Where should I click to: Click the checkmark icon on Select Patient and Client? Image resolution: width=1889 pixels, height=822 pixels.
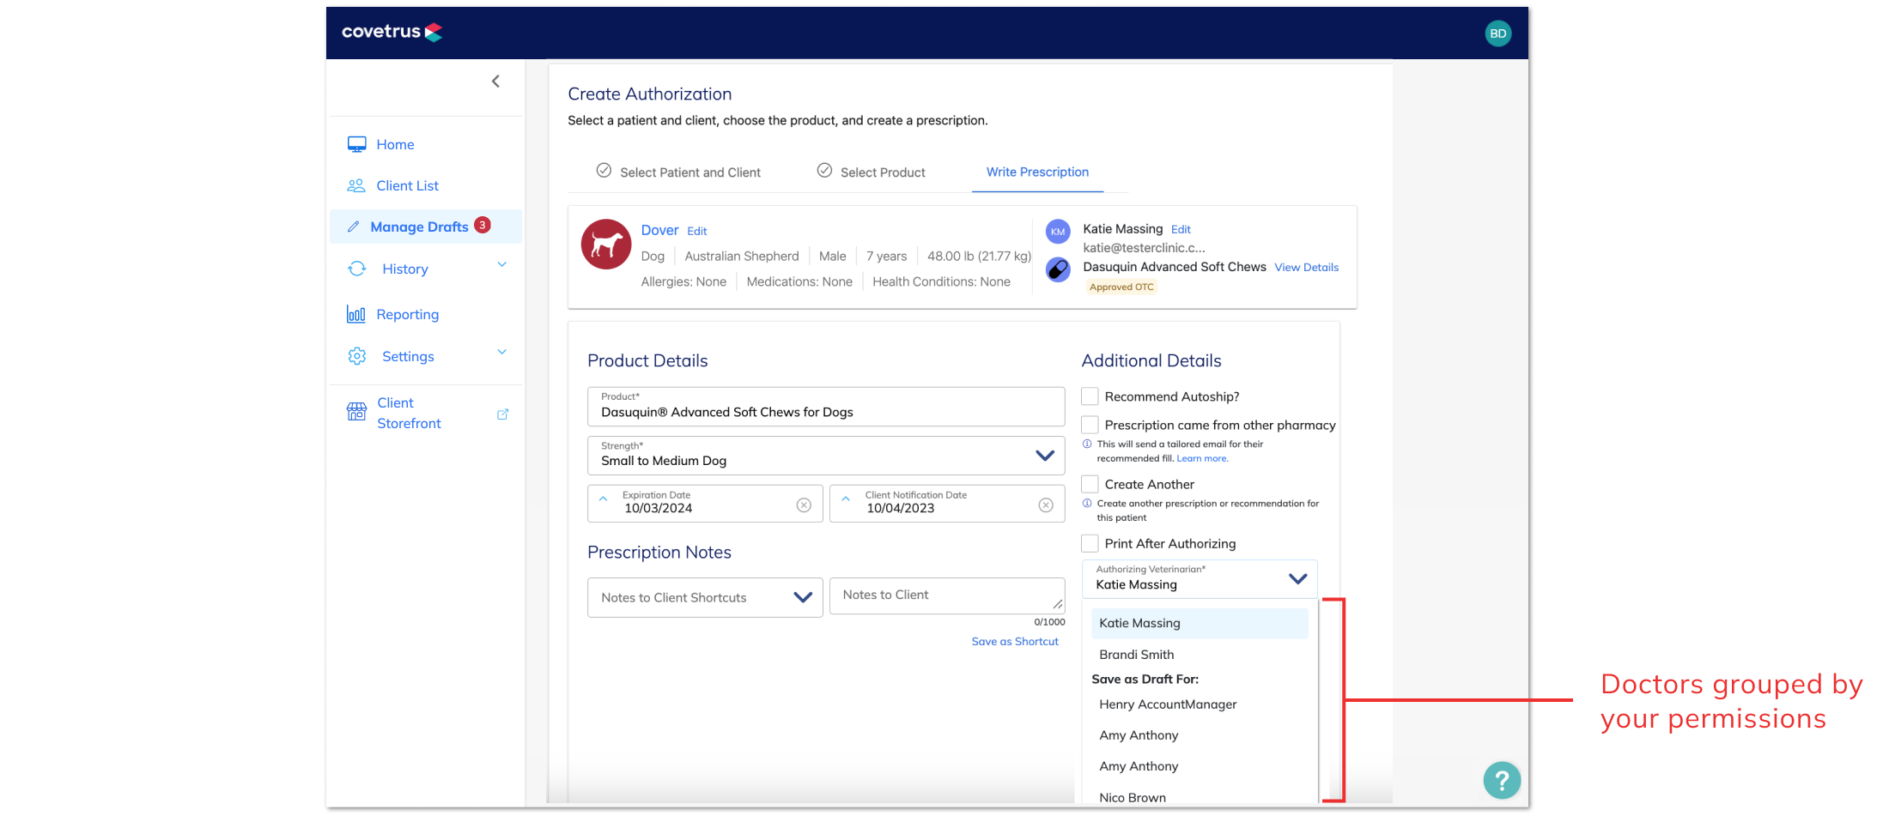tap(604, 171)
